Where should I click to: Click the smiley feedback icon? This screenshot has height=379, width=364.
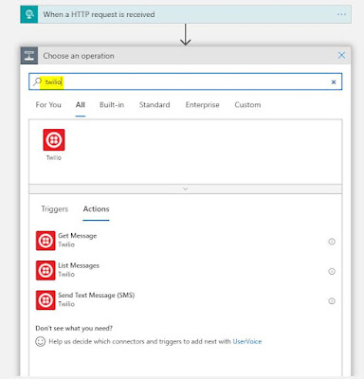coord(41,341)
